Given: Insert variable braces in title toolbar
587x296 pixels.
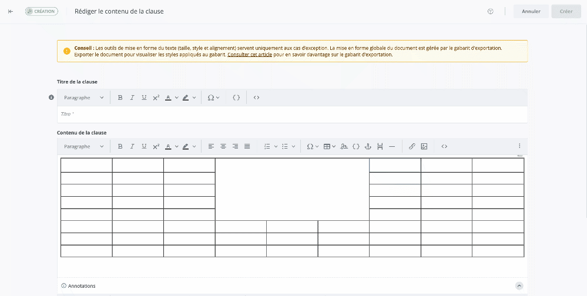Looking at the screenshot, I should pyautogui.click(x=236, y=97).
